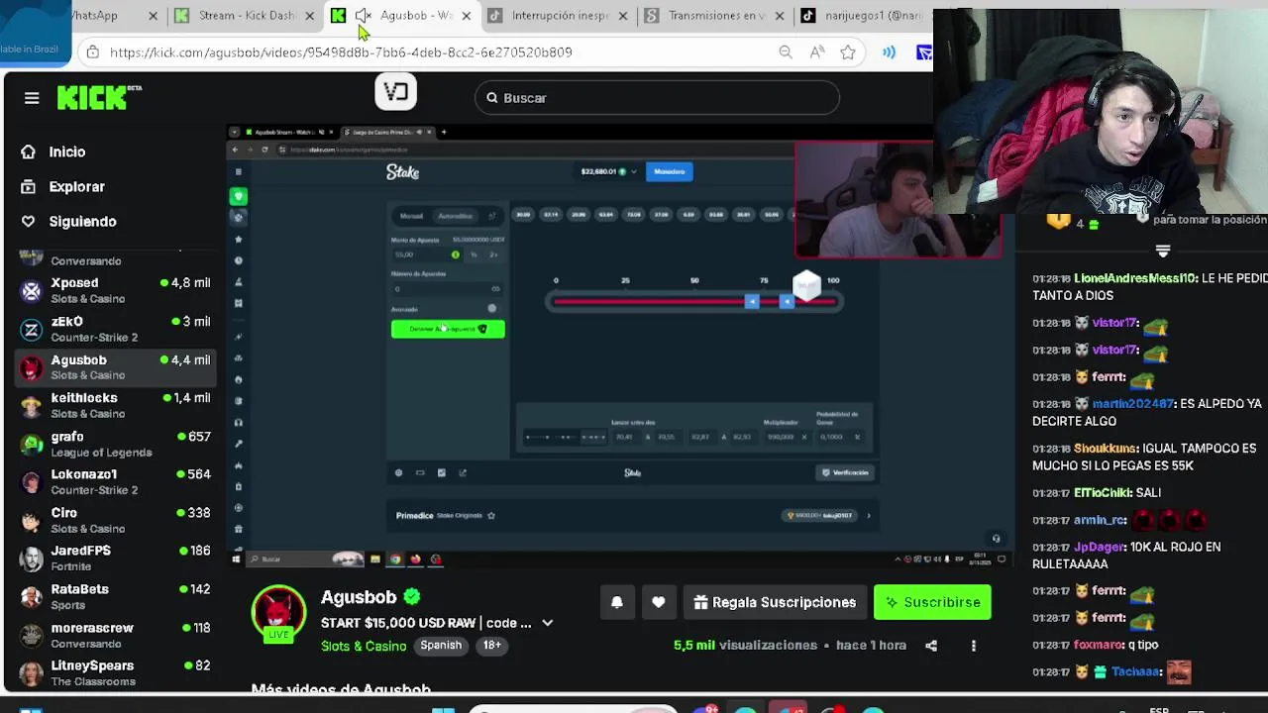Click Agusbob verified badge icon
The image size is (1268, 713).
pos(412,597)
